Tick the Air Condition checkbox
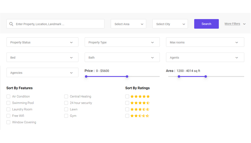The width and height of the screenshot is (251, 143). tap(8, 97)
